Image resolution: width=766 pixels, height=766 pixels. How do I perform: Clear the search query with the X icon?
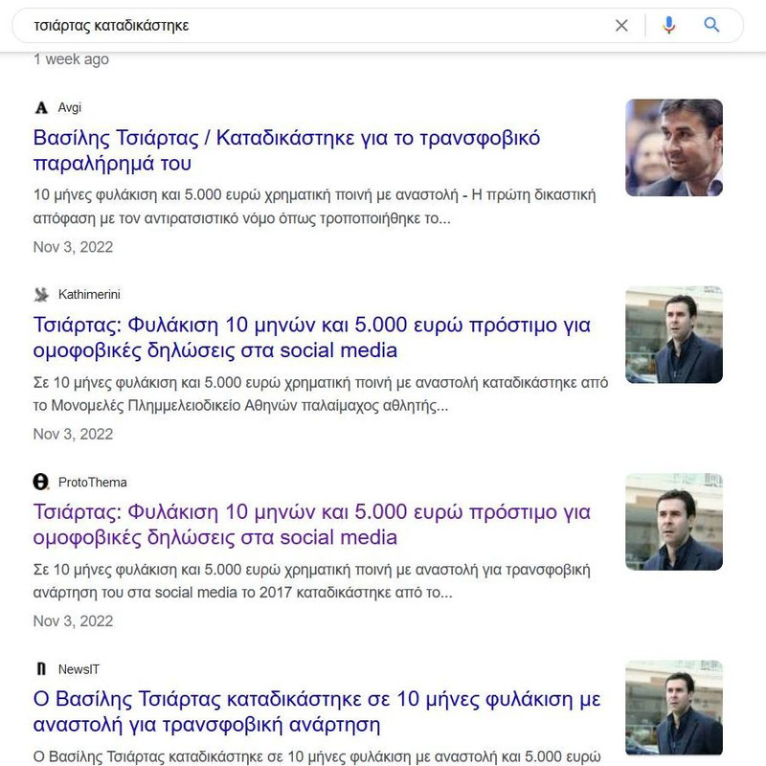621,26
